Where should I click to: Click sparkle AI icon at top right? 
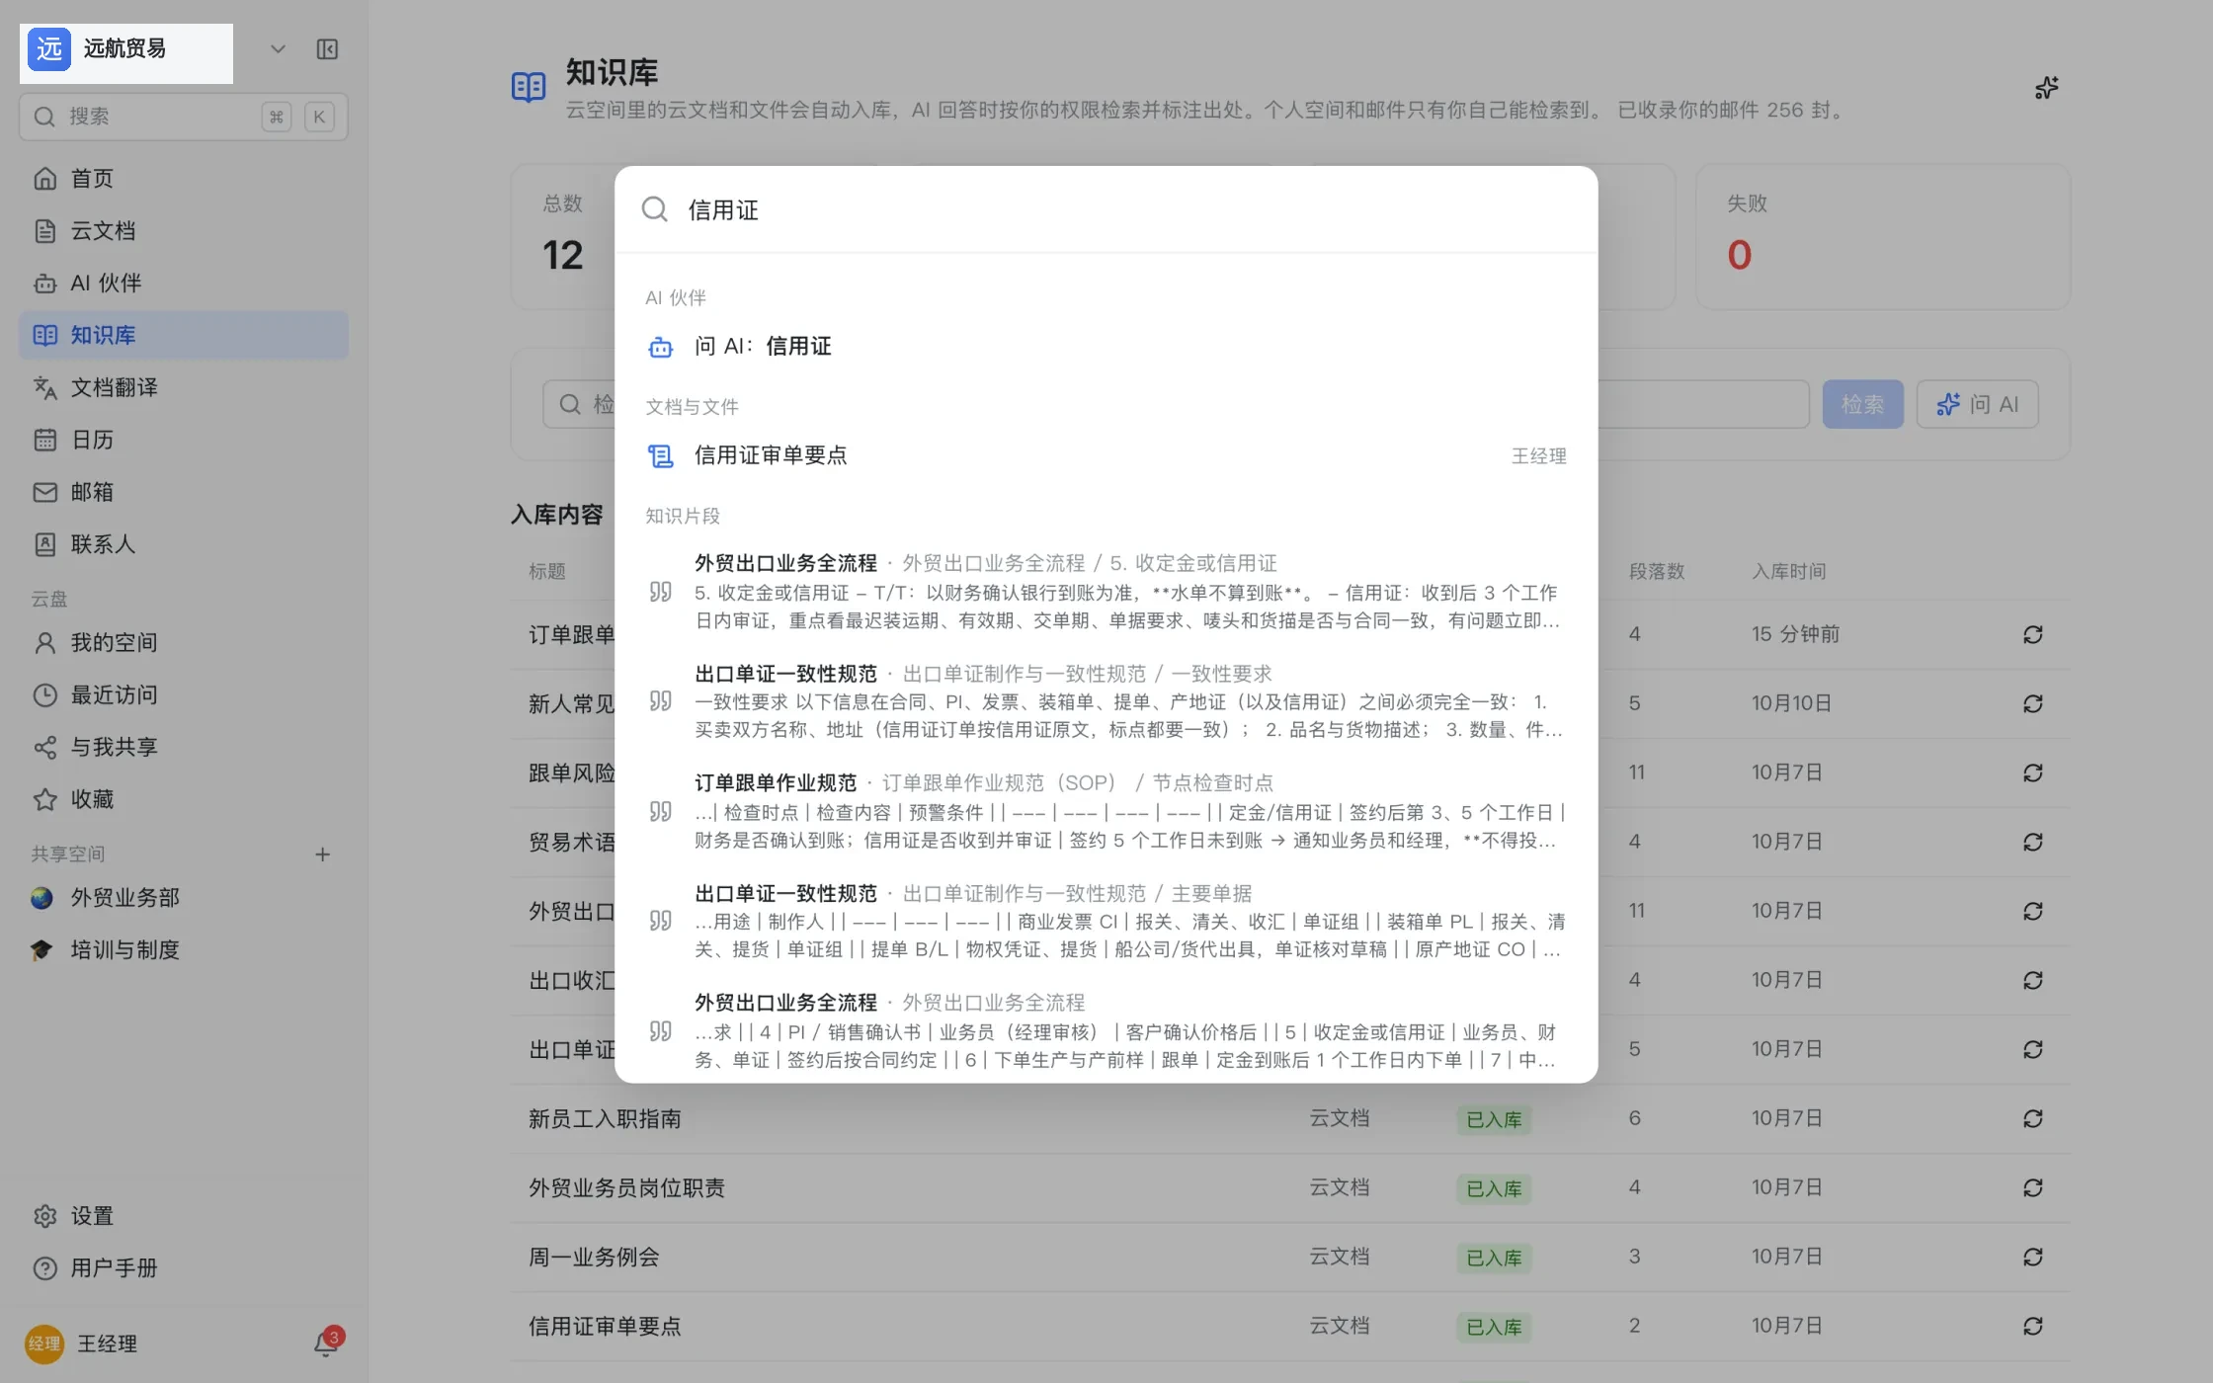[2046, 88]
